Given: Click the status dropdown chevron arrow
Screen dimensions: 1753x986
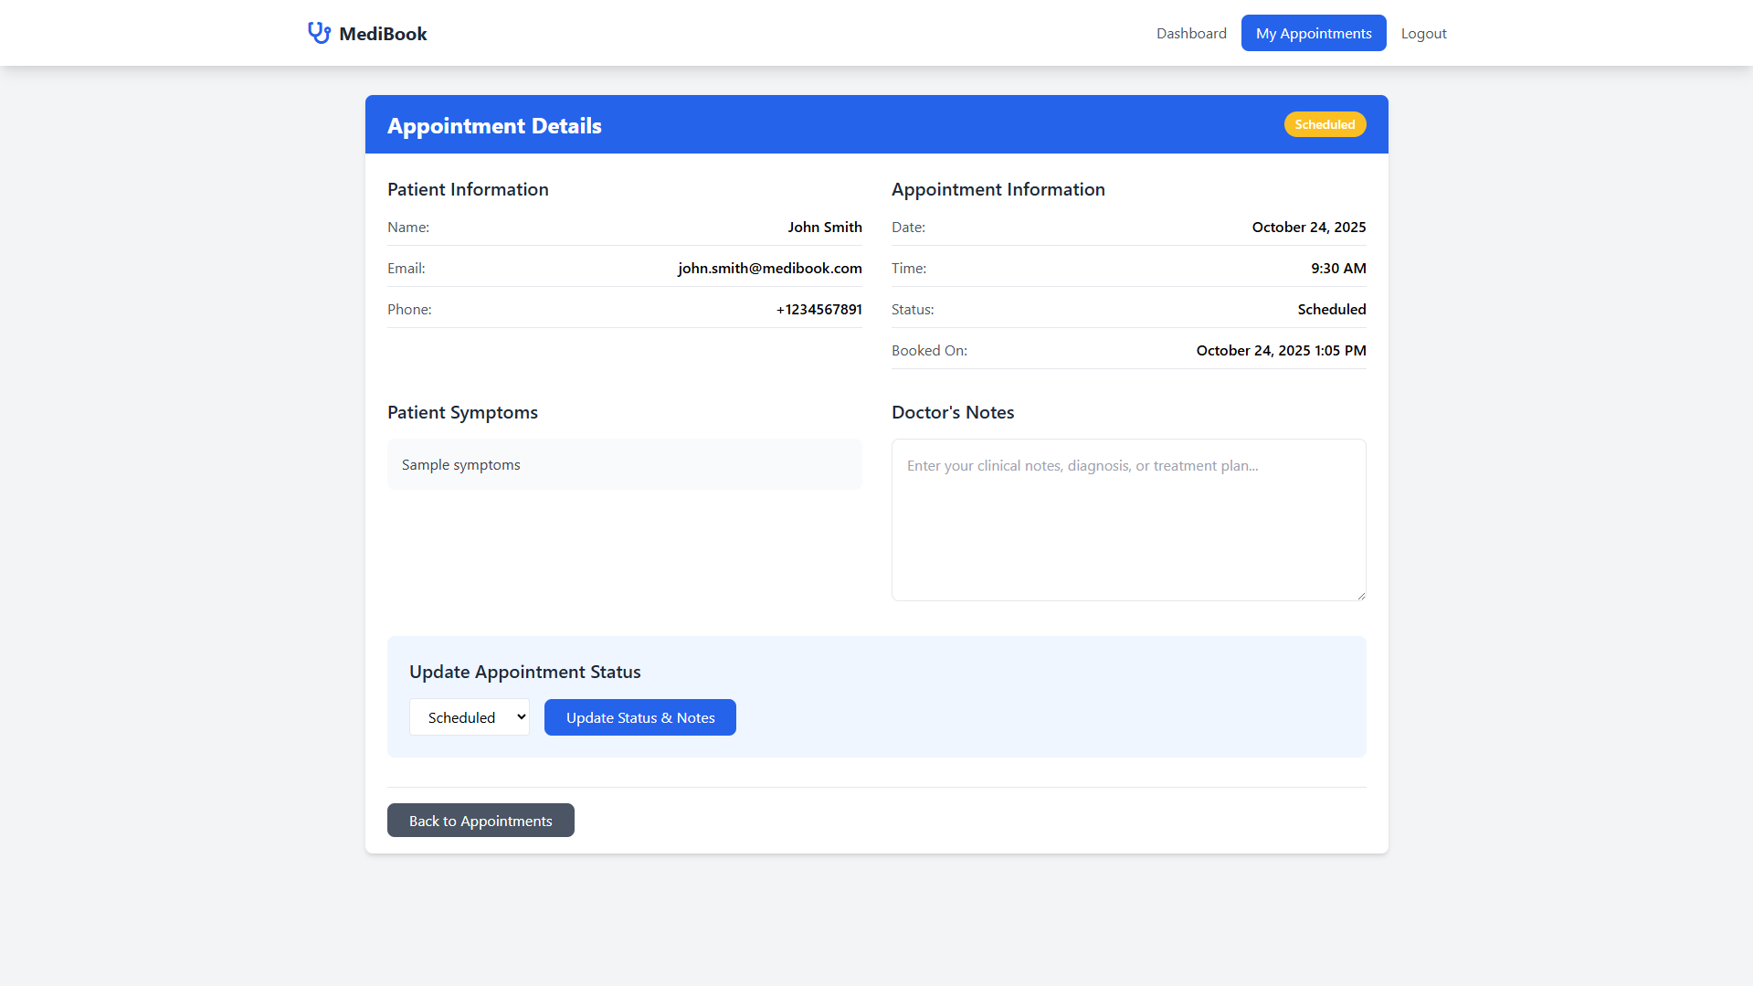Looking at the screenshot, I should point(521,717).
